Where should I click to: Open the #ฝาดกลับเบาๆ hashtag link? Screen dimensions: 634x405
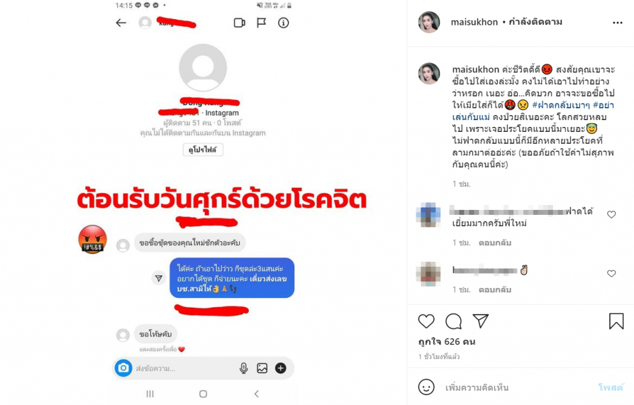tap(561, 105)
